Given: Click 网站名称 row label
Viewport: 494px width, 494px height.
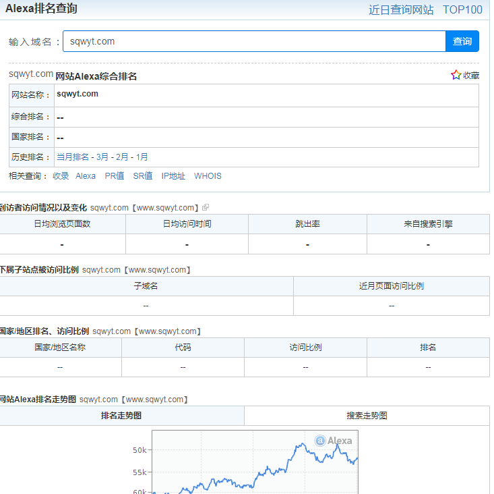Looking at the screenshot, I should pos(31,94).
